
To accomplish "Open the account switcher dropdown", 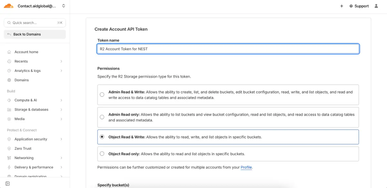I will point(64,6).
